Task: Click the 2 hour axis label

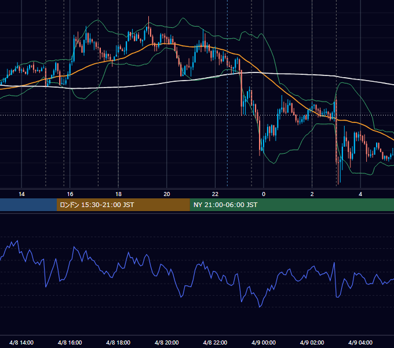Action: click(312, 194)
